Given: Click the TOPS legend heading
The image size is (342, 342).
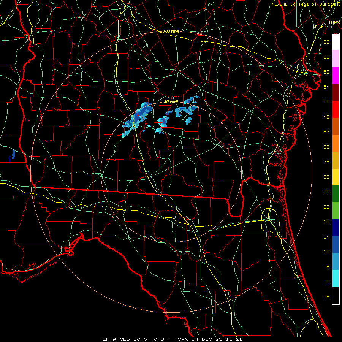Looking at the screenshot, I should click(334, 22).
